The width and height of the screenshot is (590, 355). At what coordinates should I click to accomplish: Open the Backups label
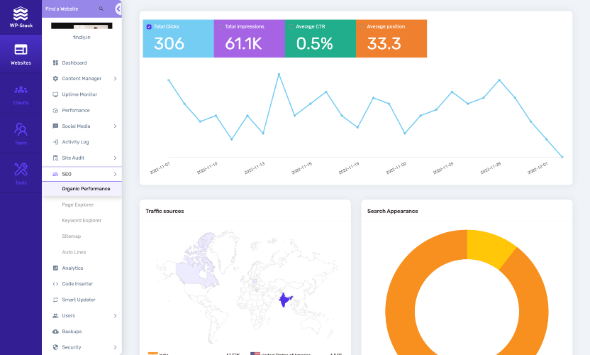coord(72,332)
